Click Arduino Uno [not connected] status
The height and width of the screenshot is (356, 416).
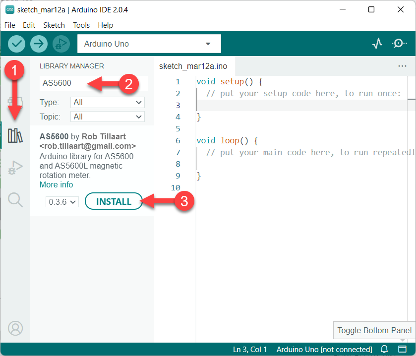324,350
